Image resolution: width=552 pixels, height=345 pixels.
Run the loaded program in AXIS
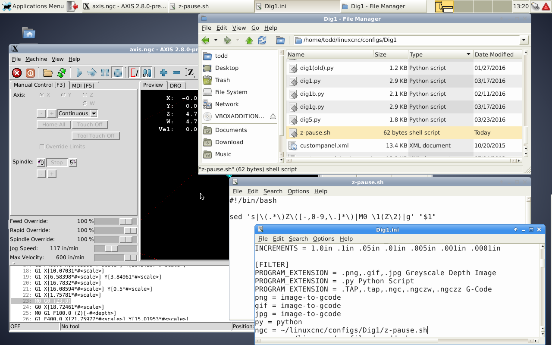pos(79,73)
